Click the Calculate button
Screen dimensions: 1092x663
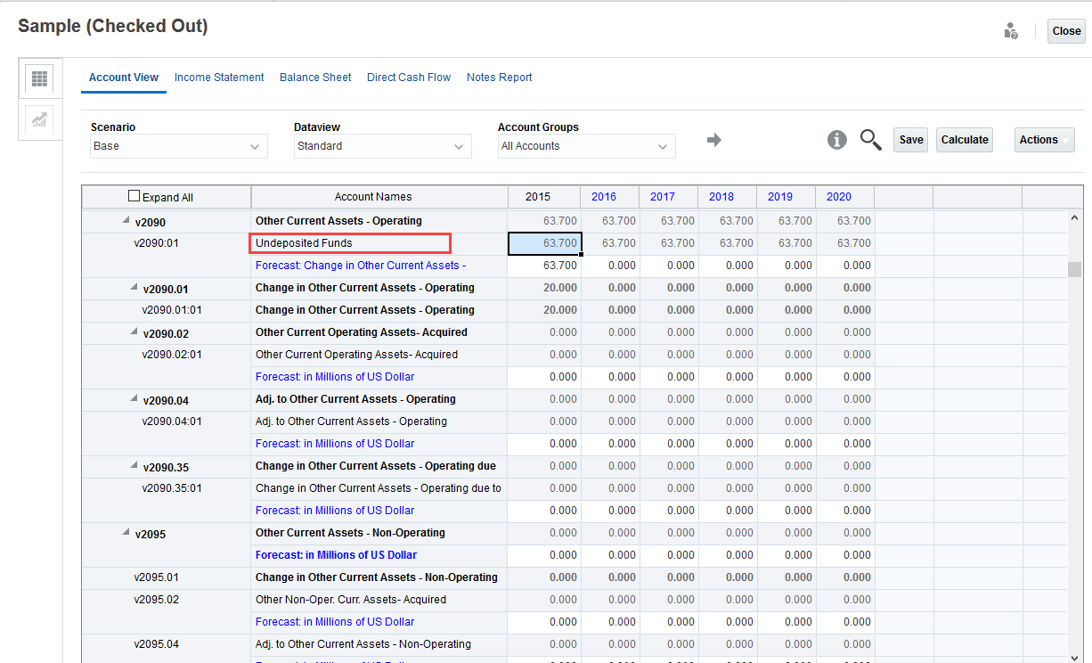pyautogui.click(x=965, y=140)
